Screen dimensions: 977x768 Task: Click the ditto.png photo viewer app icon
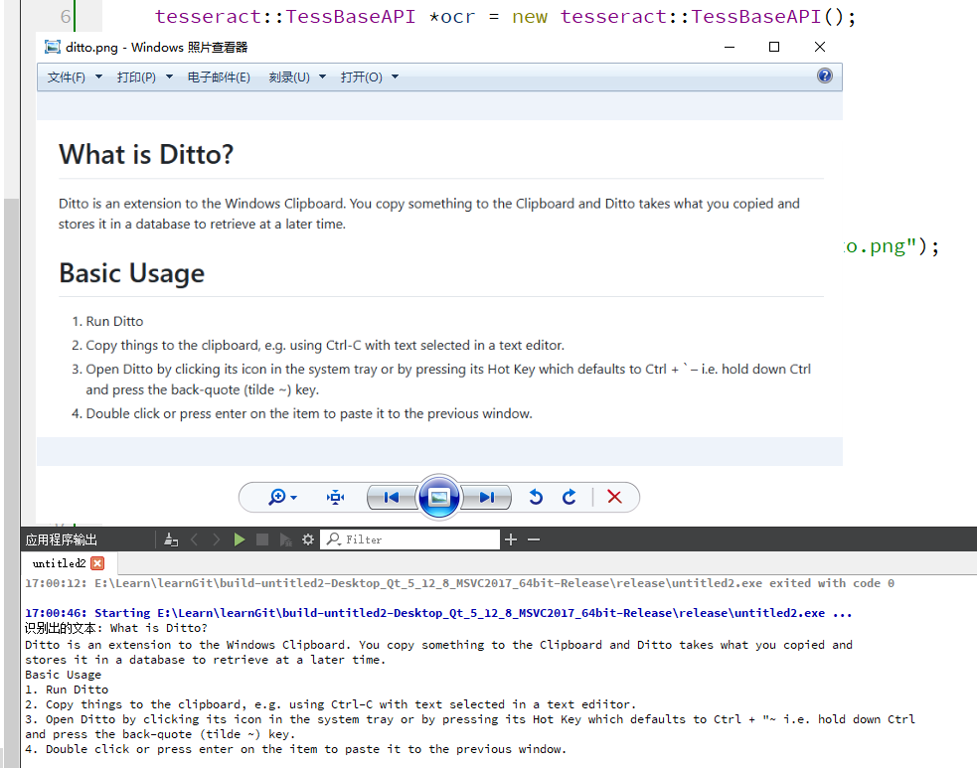[x=53, y=47]
